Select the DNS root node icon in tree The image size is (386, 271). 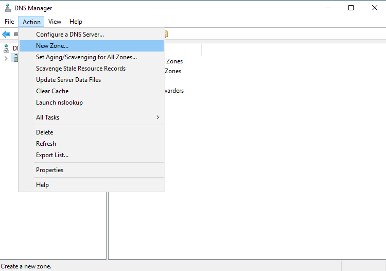coord(6,48)
